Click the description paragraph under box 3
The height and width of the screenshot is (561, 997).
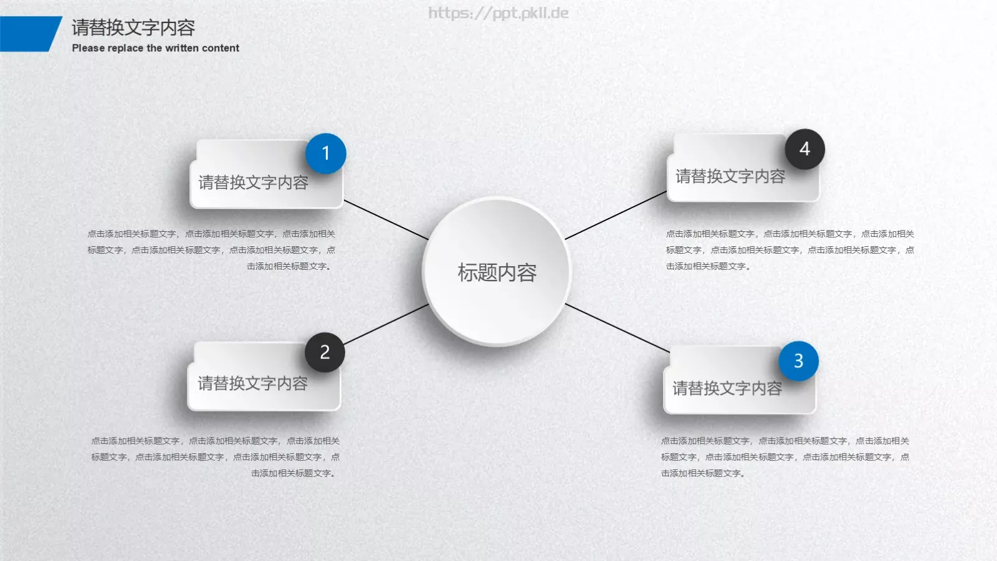pos(785,457)
